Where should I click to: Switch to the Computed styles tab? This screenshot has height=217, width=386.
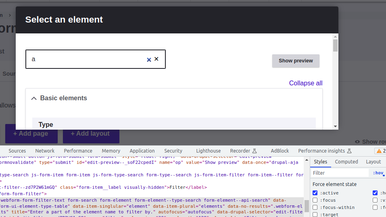coord(346,161)
